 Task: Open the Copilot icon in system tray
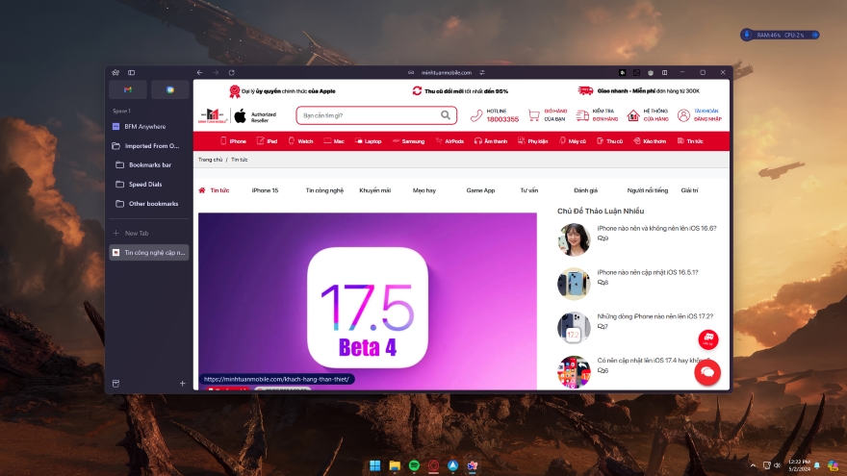(833, 465)
